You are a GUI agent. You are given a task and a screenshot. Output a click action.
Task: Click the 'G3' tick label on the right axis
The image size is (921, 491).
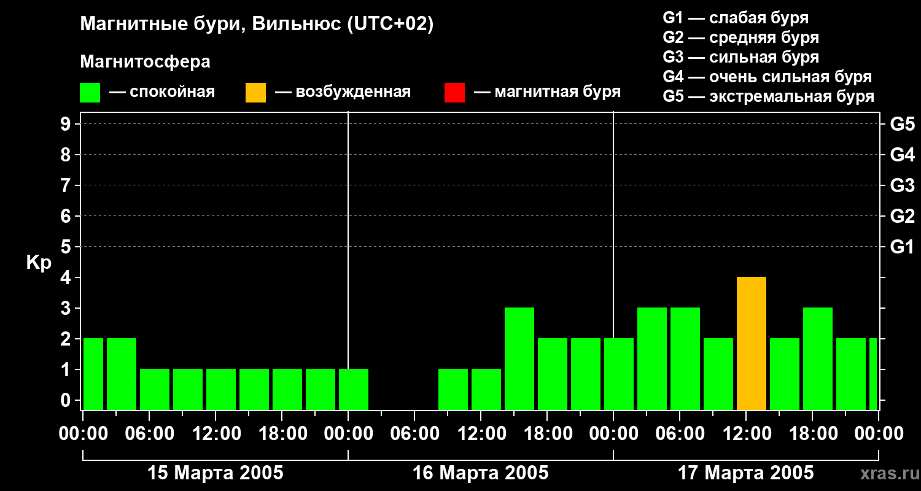click(x=903, y=185)
